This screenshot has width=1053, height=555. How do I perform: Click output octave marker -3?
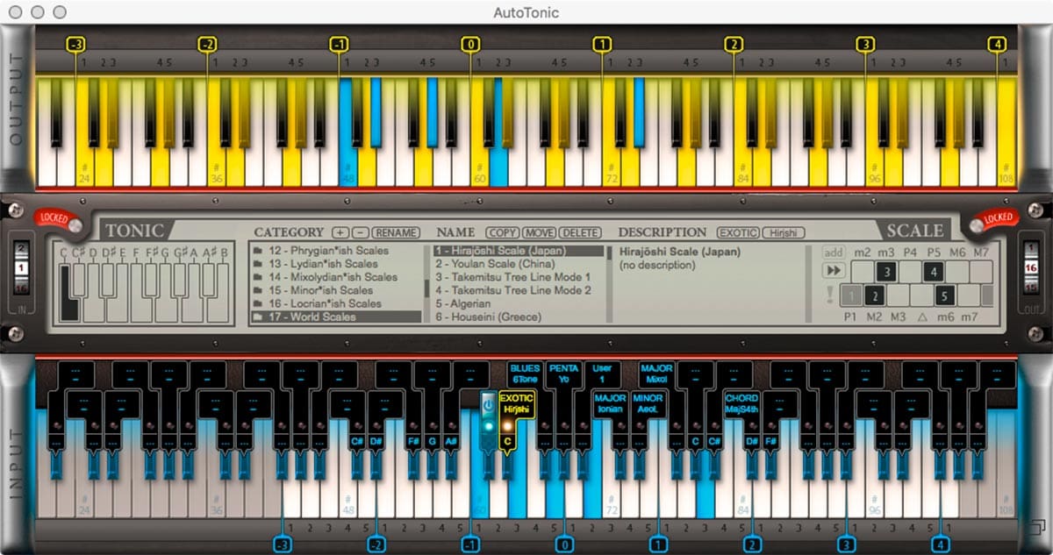click(75, 44)
